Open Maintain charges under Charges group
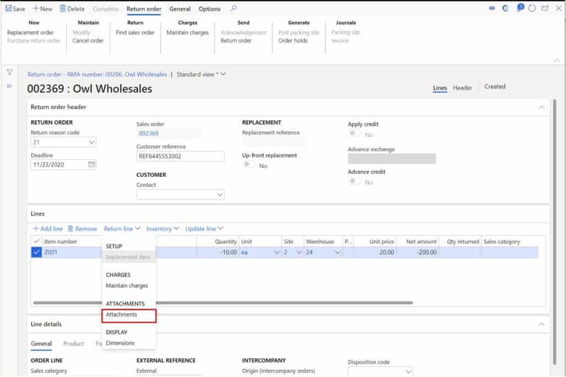 187,32
